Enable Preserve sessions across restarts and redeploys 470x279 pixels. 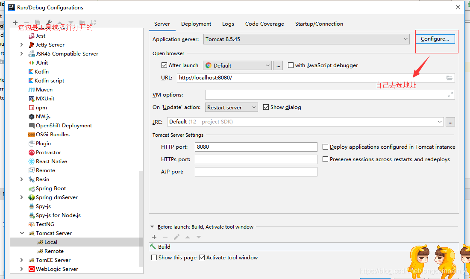click(x=325, y=159)
